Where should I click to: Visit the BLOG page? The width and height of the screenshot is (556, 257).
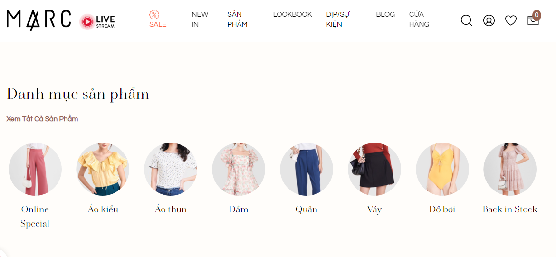click(385, 14)
